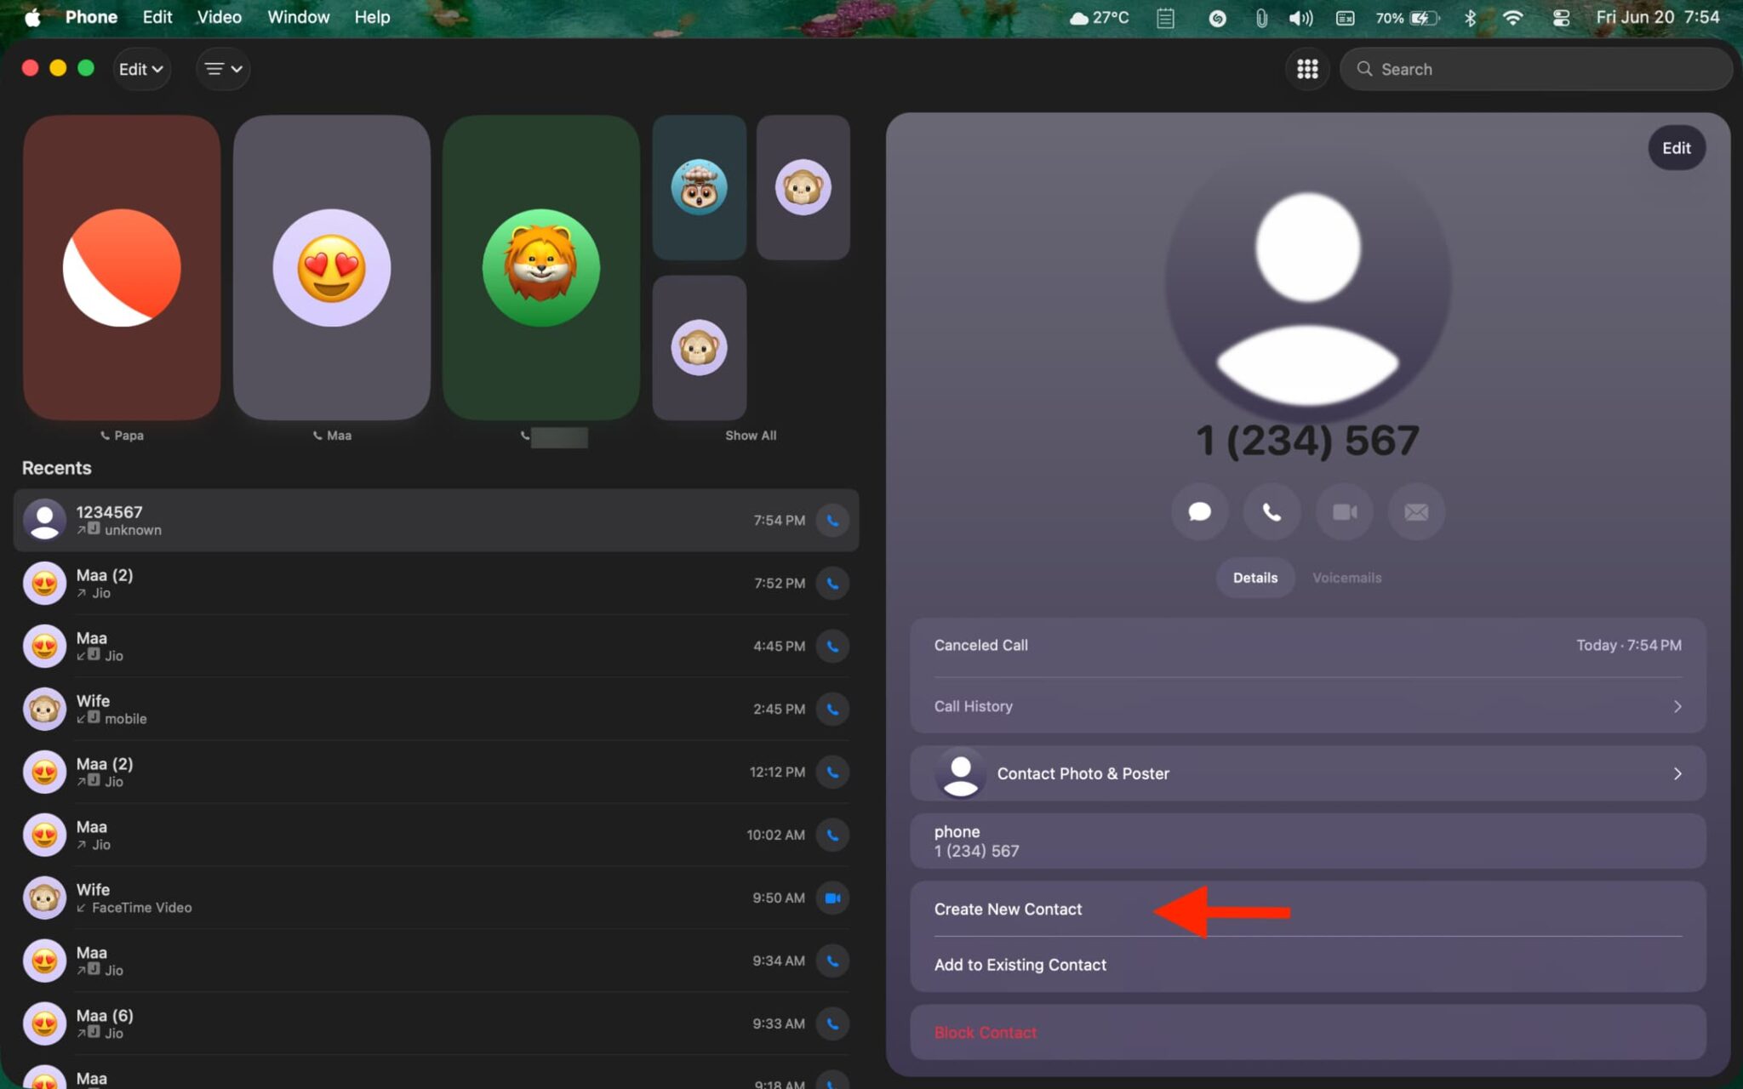
Task: Select the Details tab
Action: pyautogui.click(x=1254, y=578)
